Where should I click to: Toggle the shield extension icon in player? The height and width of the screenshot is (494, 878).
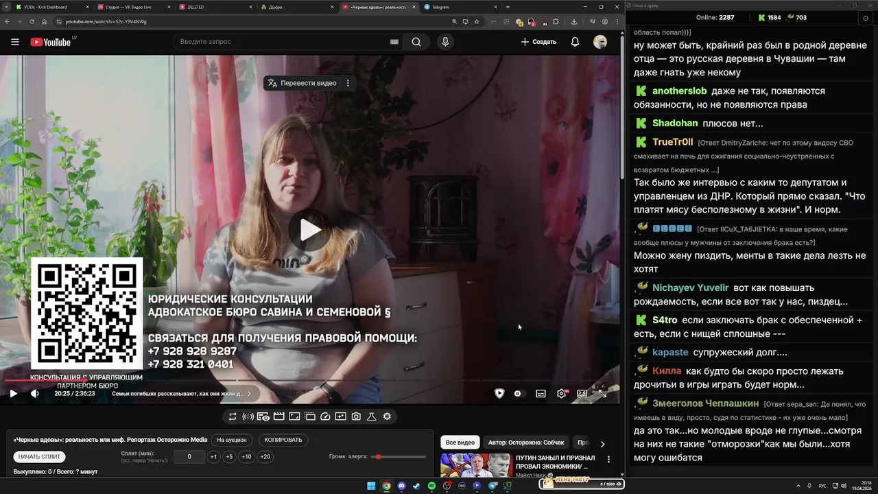[x=499, y=393]
